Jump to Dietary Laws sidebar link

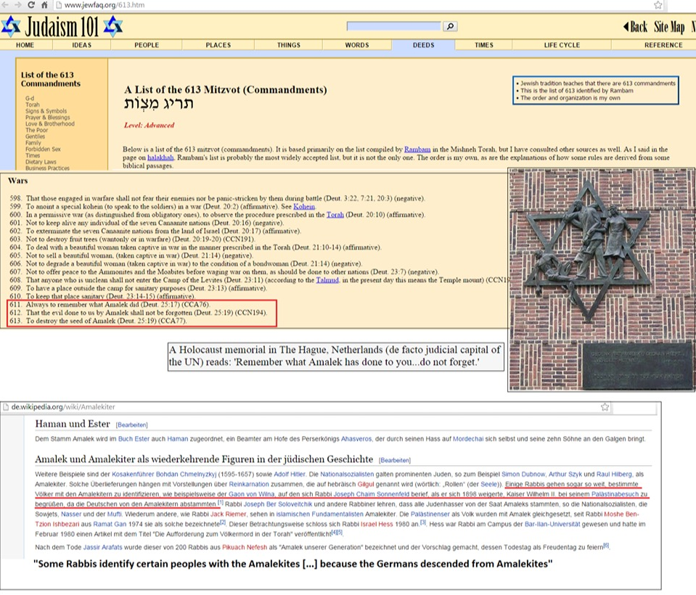(41, 162)
